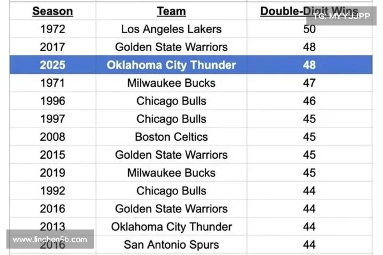Click the 2019 season cell
383x255 pixels.
tap(52, 173)
